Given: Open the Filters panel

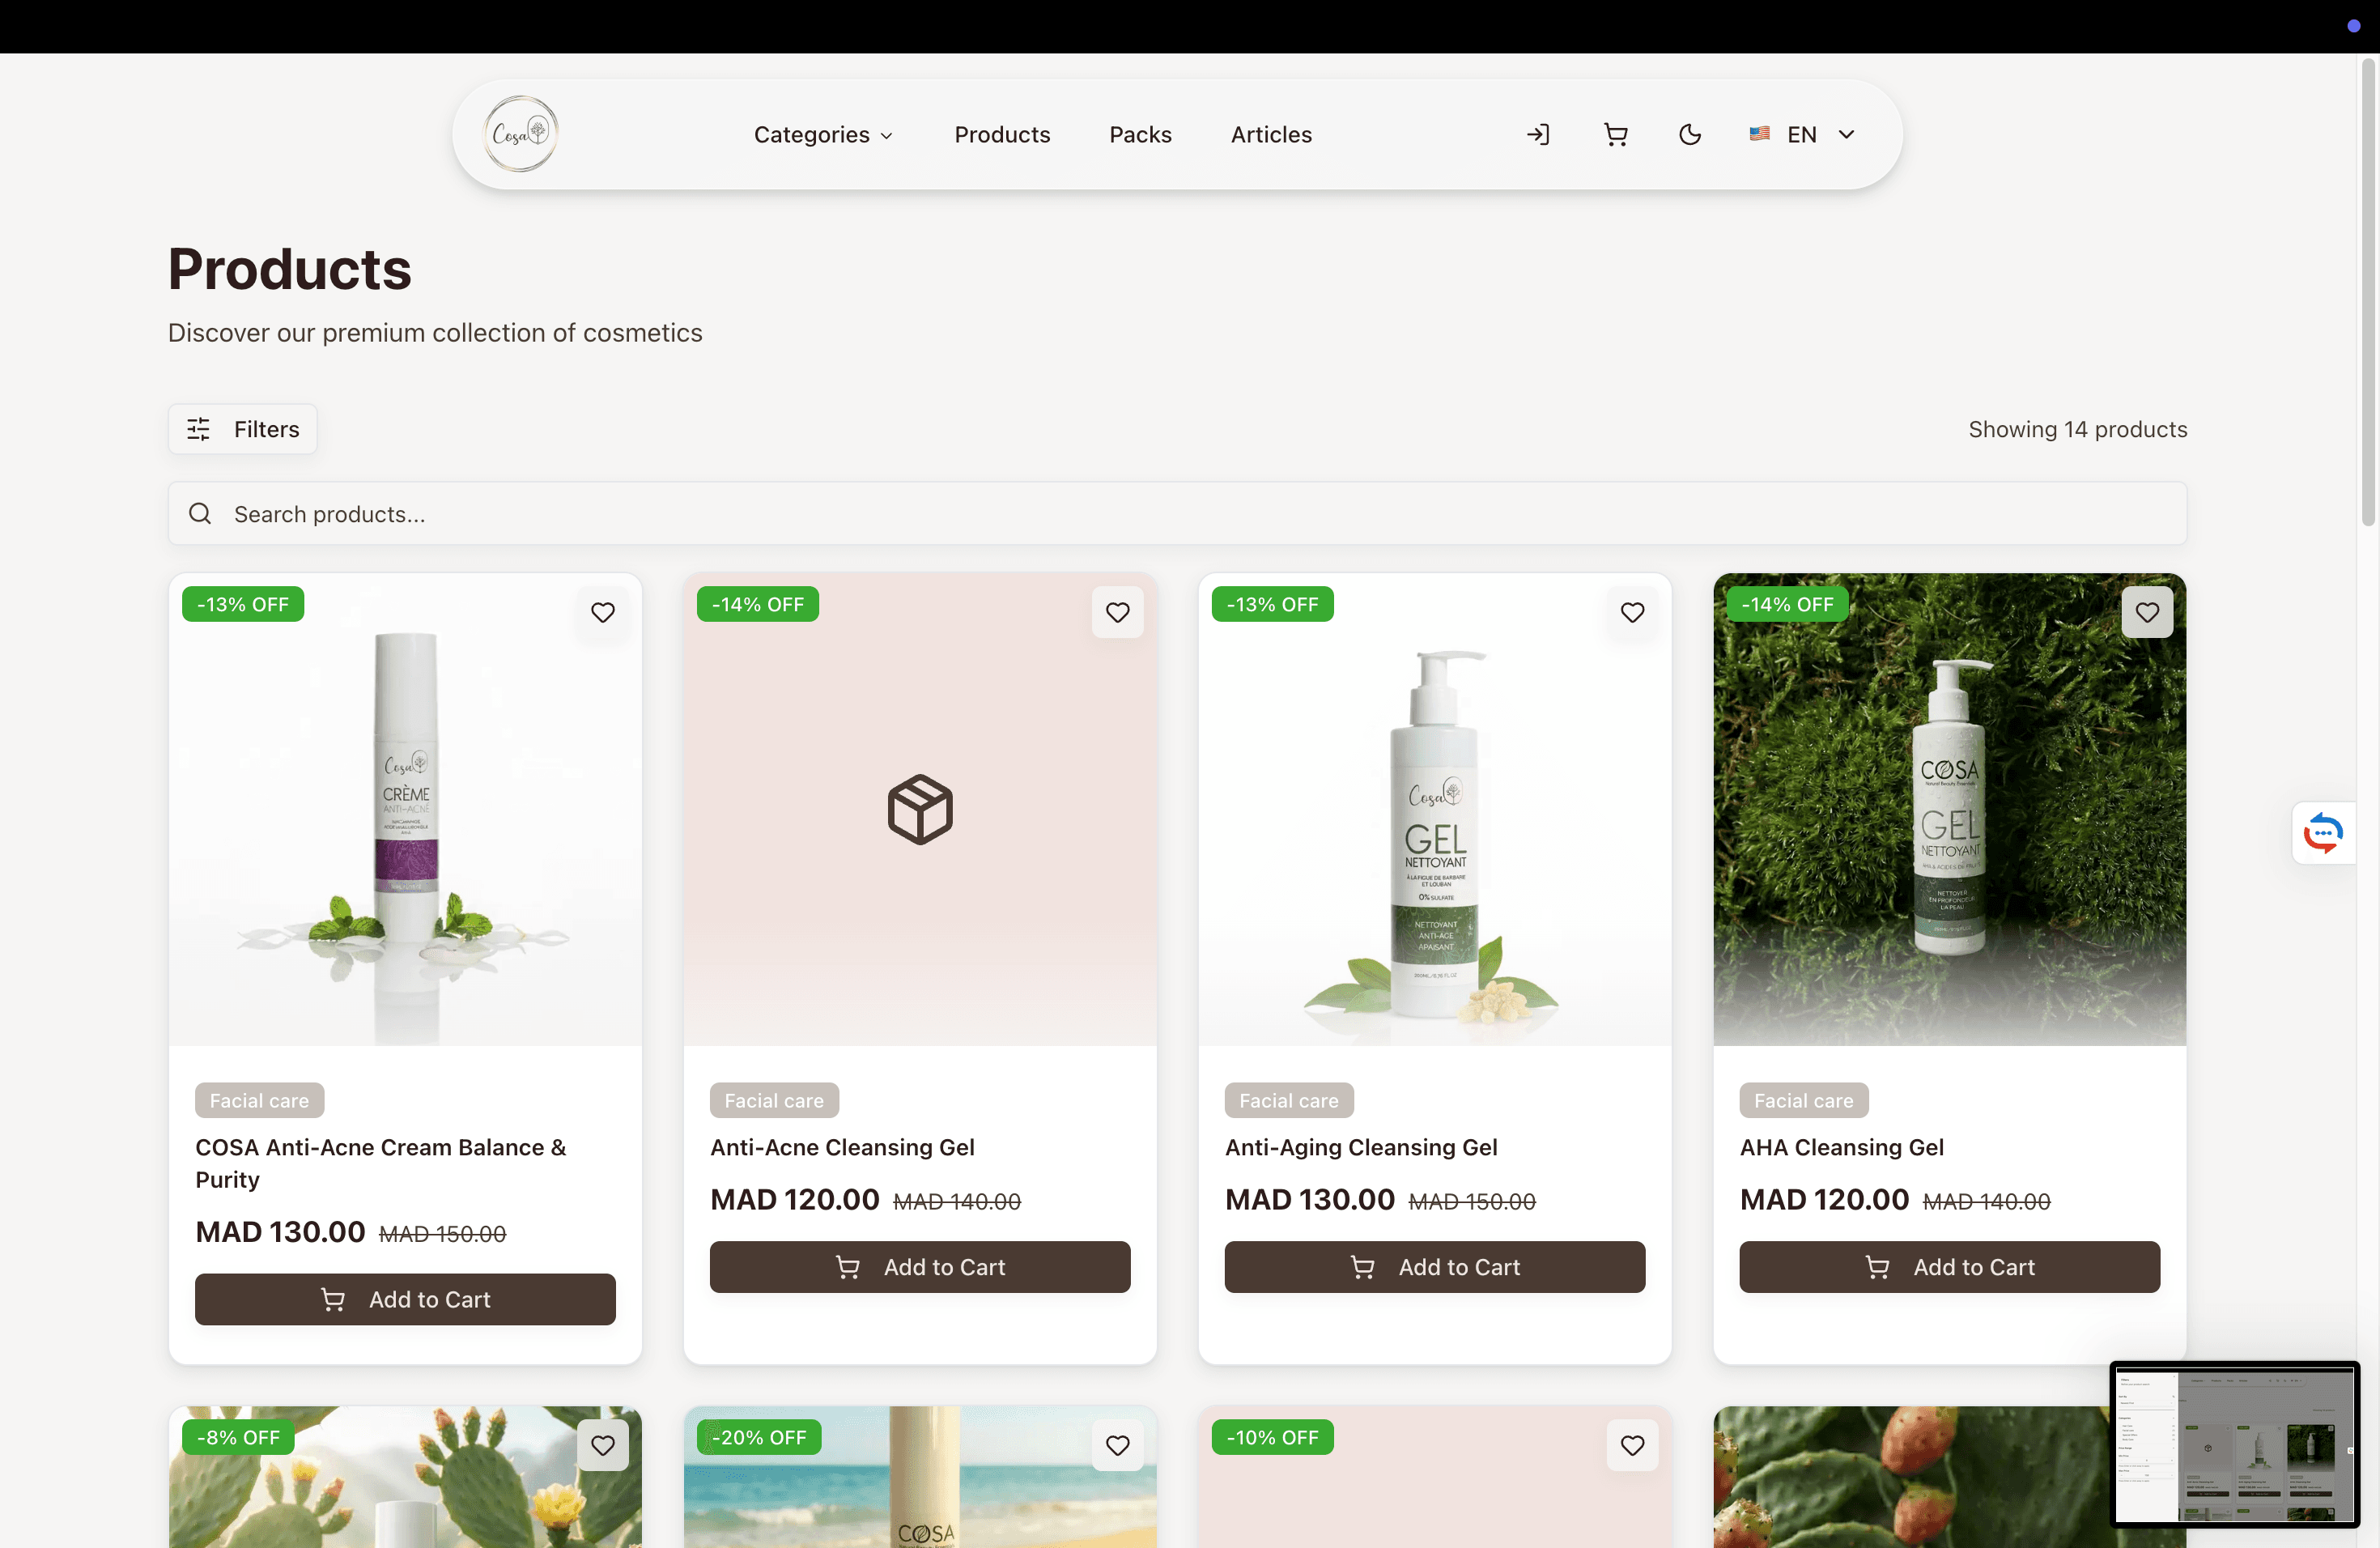Looking at the screenshot, I should coord(243,429).
